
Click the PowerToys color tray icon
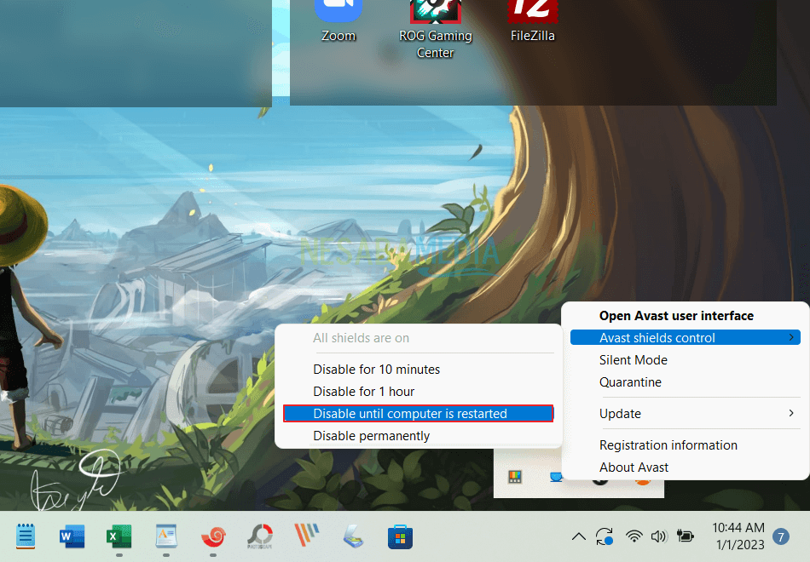click(514, 477)
